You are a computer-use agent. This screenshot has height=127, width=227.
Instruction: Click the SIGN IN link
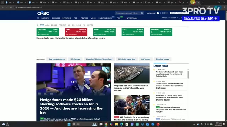(165, 13)
